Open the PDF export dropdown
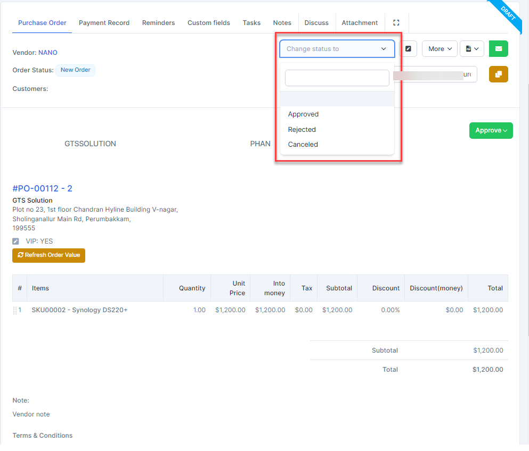Viewport: 529px width, 451px height. point(471,49)
